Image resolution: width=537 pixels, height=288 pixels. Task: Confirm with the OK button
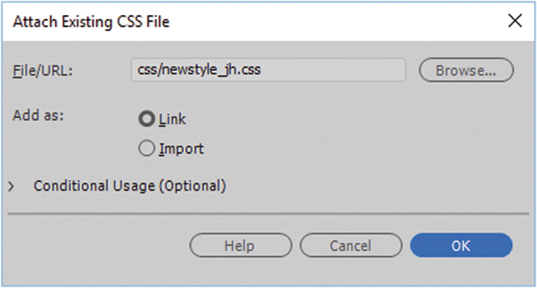click(x=461, y=246)
